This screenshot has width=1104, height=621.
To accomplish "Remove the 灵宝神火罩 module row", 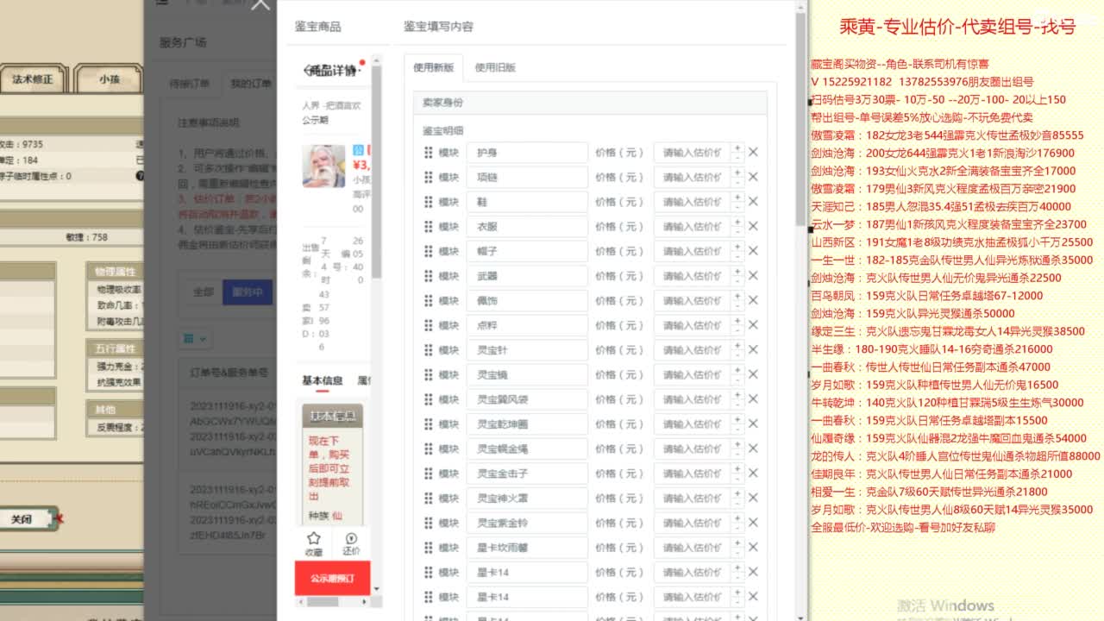I will pyautogui.click(x=753, y=499).
